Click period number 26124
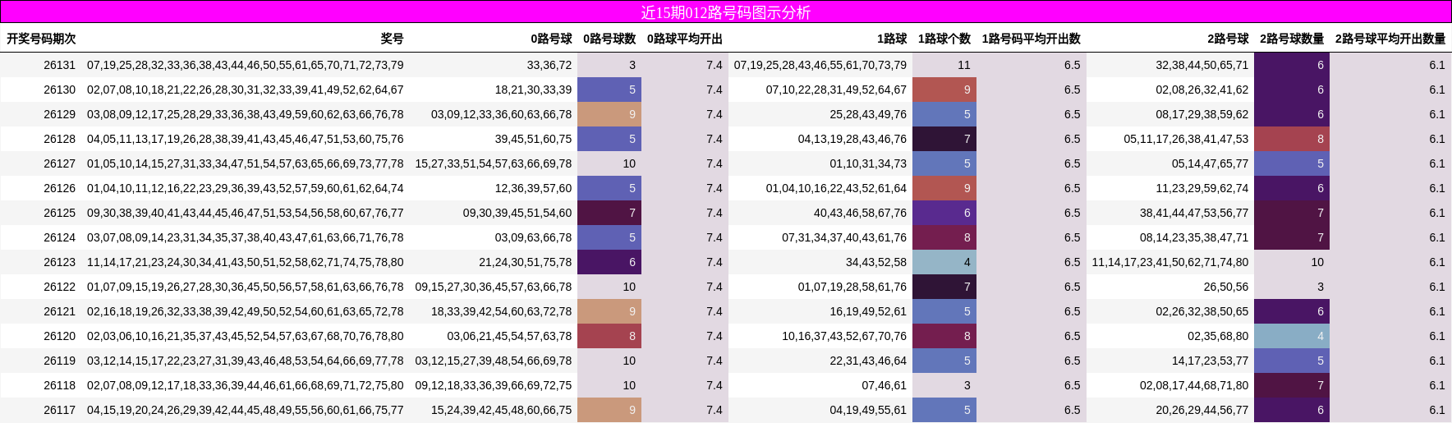Viewport: 1452px width, 423px height. click(59, 237)
